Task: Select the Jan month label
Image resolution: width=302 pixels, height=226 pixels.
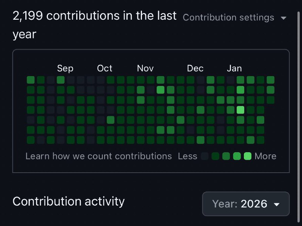Action: click(x=234, y=69)
